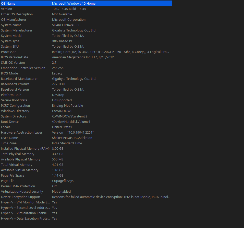Click the BIOS Version/Date row
This screenshot has height=228, width=244.
[86, 57]
